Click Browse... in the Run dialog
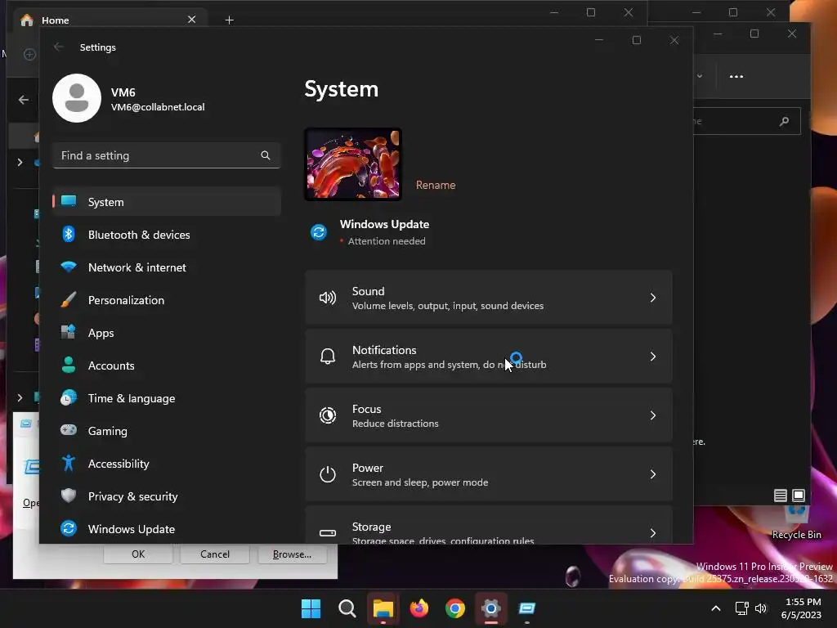The height and width of the screenshot is (628, 837). [x=292, y=554]
